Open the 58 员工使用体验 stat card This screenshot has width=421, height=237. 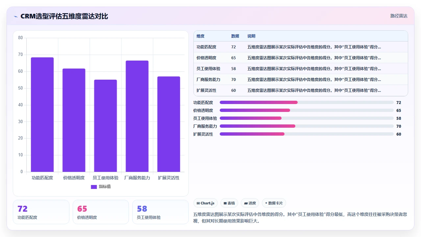[x=160, y=212]
